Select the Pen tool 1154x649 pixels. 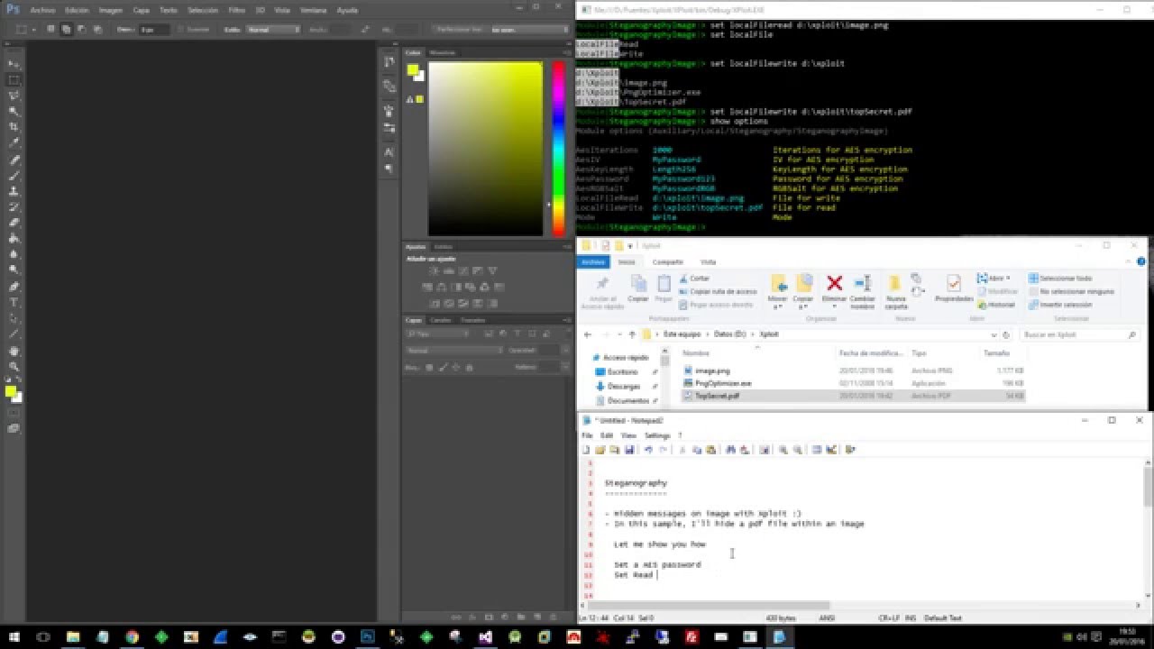pyautogui.click(x=14, y=287)
